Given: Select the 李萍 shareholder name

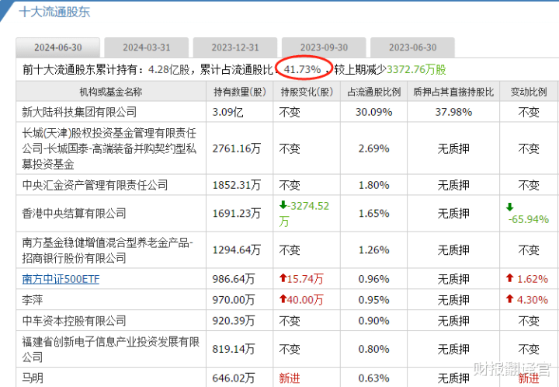Looking at the screenshot, I should click(33, 300).
